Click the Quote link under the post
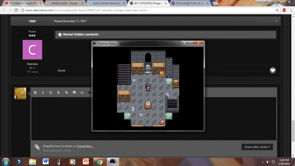Viewport: 295px width, 166px height. tap(62, 70)
